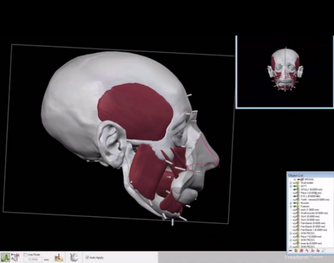Select the lower lip object row

click(x=311, y=244)
